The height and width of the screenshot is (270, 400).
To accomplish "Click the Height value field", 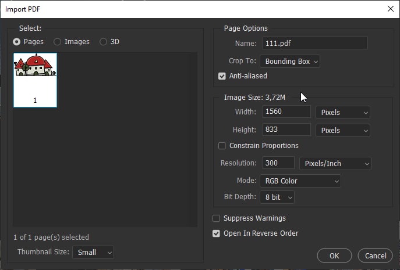I will [286, 129].
